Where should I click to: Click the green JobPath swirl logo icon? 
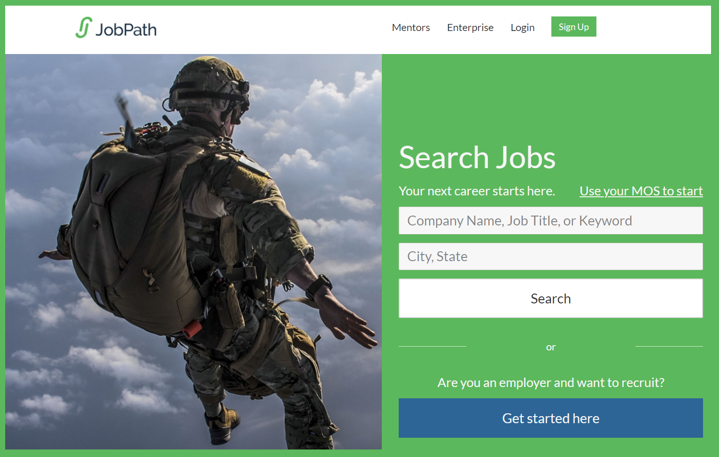click(x=84, y=28)
